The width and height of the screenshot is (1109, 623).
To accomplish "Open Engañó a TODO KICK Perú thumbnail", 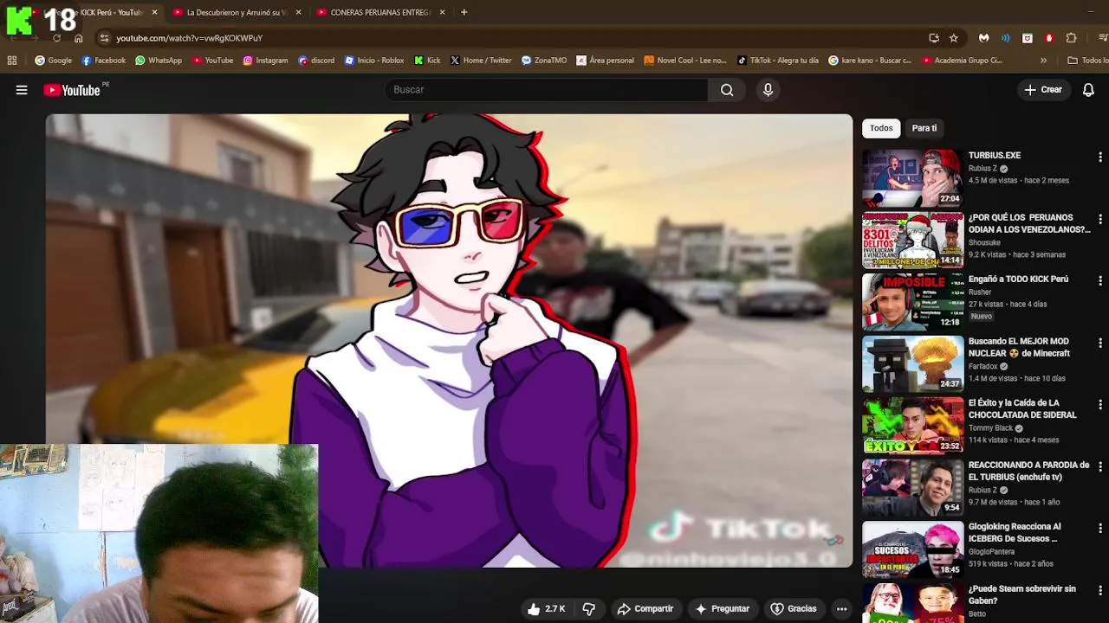I will pyautogui.click(x=912, y=302).
